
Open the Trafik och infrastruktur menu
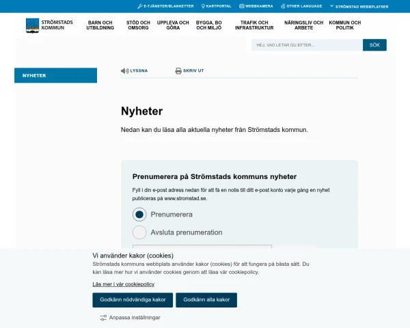(254, 25)
